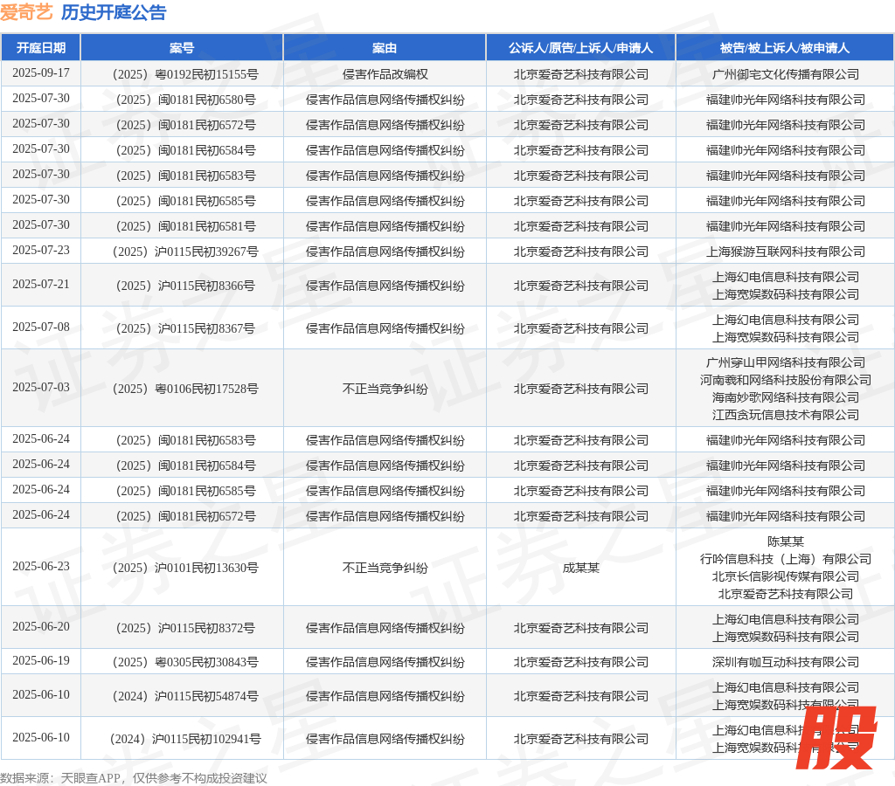This screenshot has width=895, height=786.
Task: Open case number 沪0115民初39267号
Action: (182, 252)
